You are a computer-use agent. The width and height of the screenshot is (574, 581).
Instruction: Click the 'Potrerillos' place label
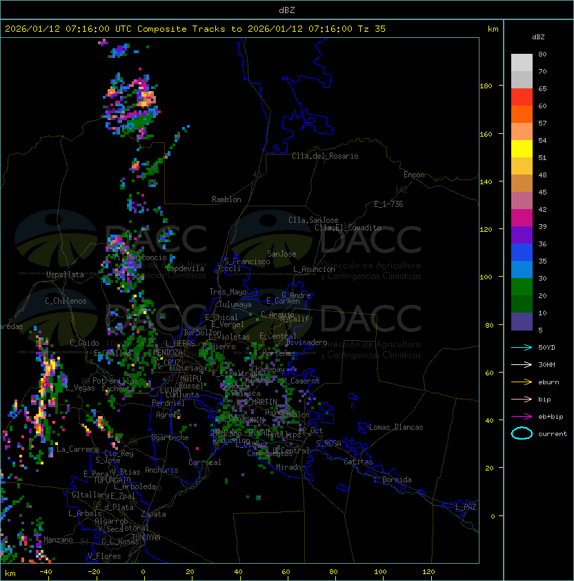pos(115,381)
